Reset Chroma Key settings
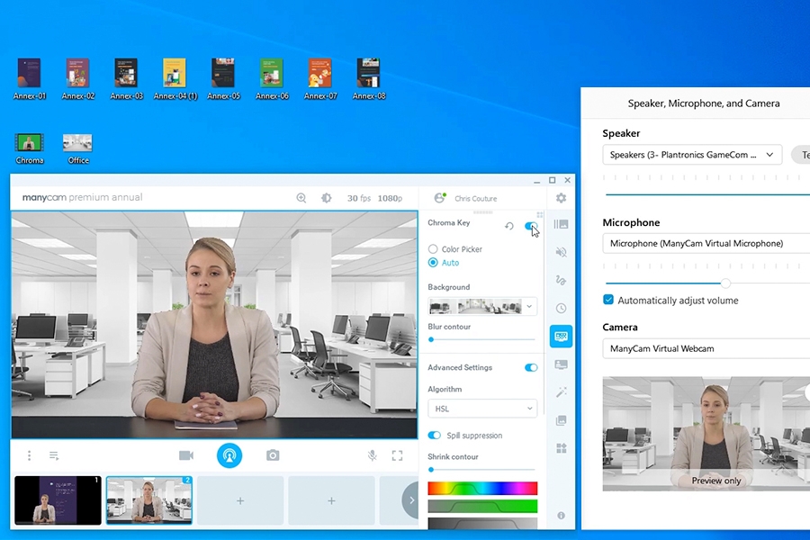The height and width of the screenshot is (540, 810). pyautogui.click(x=509, y=226)
